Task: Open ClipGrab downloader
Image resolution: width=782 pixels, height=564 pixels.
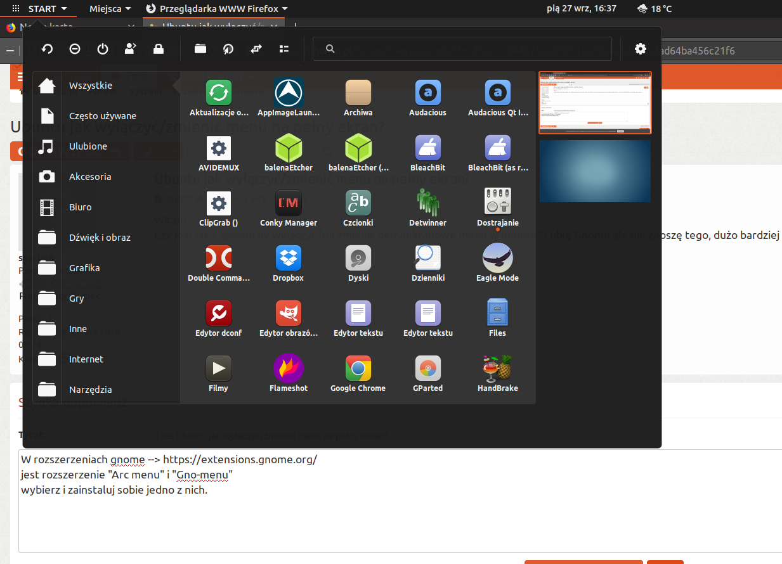Action: pos(219,208)
